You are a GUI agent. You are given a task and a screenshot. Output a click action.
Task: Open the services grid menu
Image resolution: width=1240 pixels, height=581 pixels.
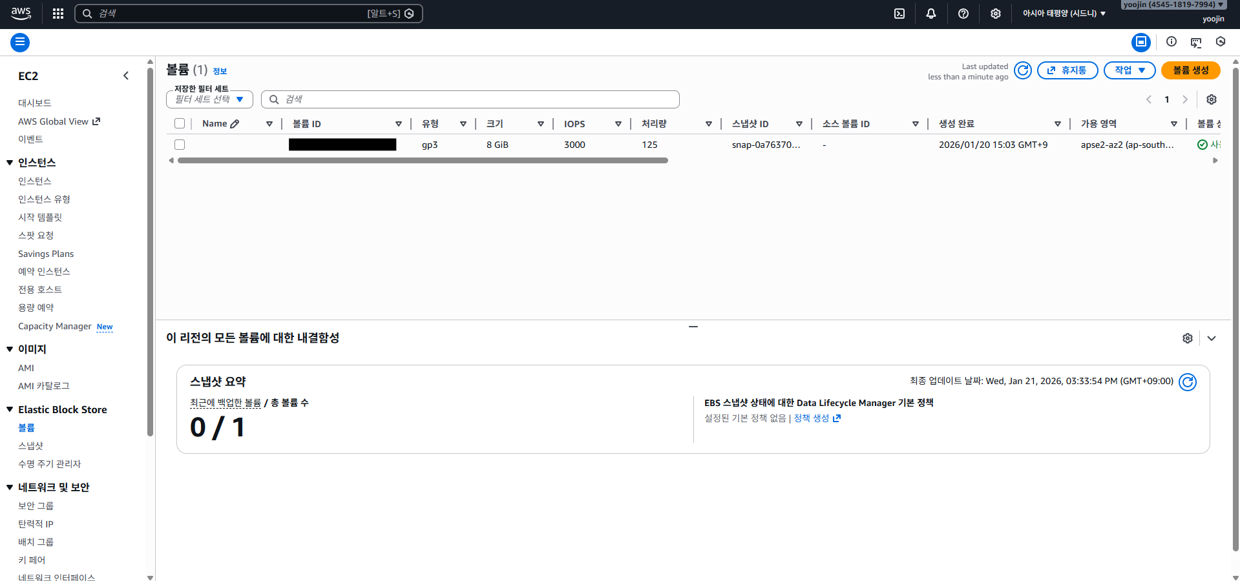(x=58, y=14)
